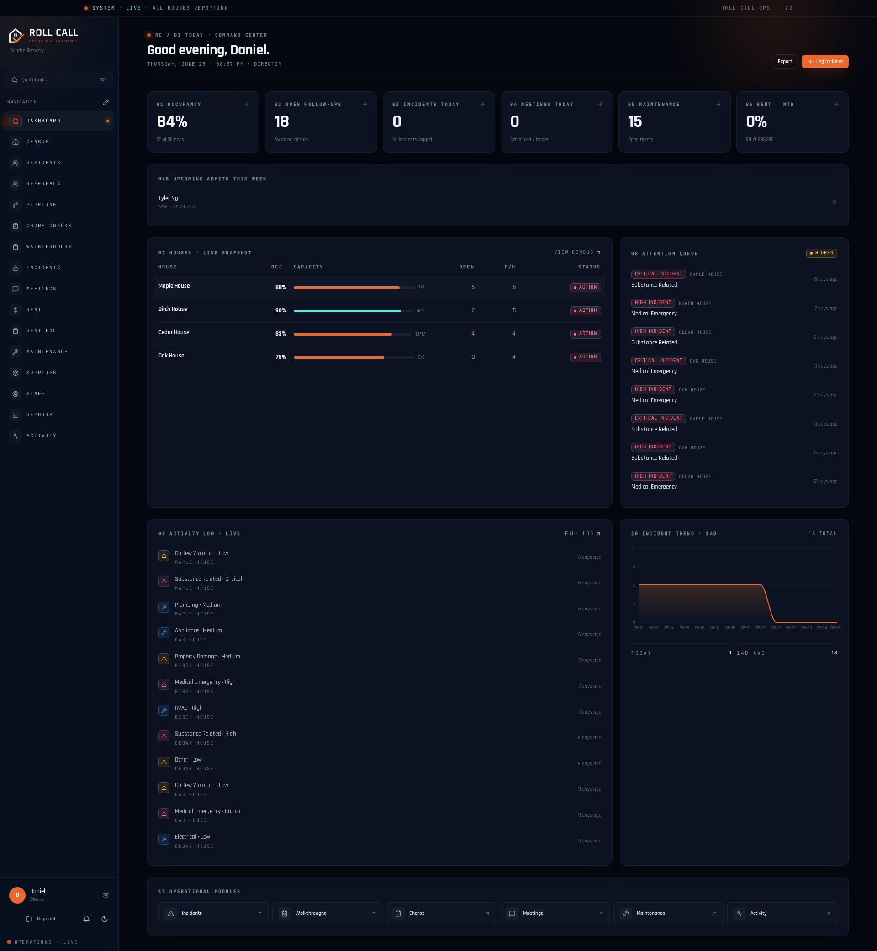This screenshot has height=951, width=877.
Task: Open the Meetings operational module card
Action: tap(555, 914)
